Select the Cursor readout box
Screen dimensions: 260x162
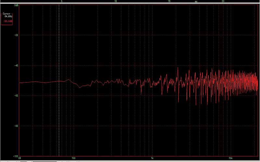click(x=7, y=18)
